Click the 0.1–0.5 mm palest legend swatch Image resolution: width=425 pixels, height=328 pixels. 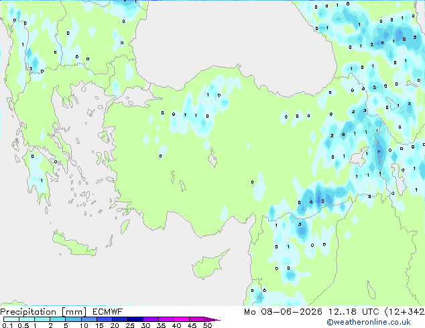[x=11, y=319]
